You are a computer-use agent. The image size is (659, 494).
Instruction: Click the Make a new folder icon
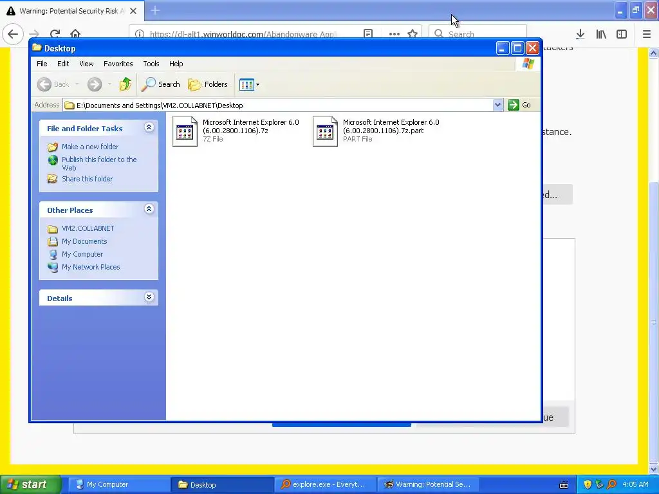[53, 147]
